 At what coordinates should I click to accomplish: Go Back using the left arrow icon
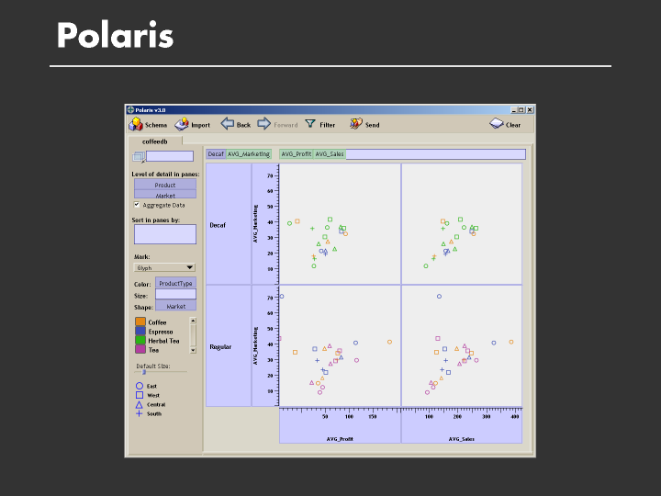click(x=227, y=124)
